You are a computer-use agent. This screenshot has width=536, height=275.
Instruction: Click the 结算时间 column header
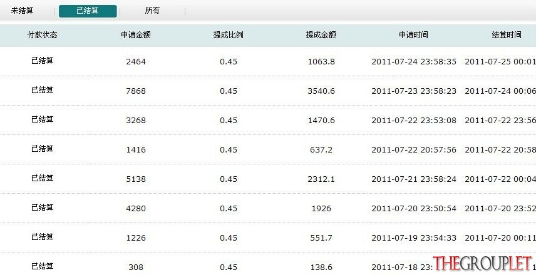tap(507, 35)
